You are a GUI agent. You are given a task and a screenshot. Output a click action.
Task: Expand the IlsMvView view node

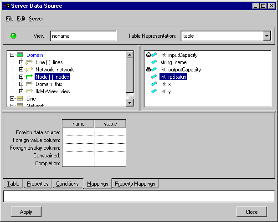(21, 91)
